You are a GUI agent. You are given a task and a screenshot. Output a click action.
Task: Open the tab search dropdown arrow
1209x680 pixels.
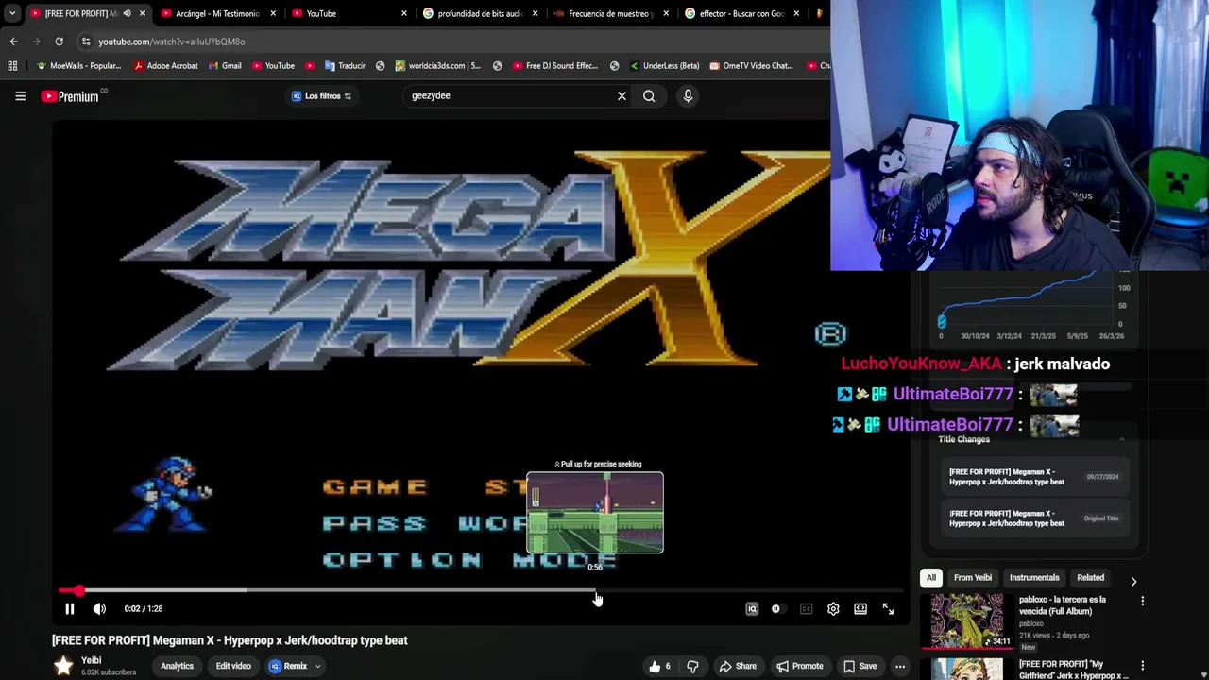pos(12,13)
